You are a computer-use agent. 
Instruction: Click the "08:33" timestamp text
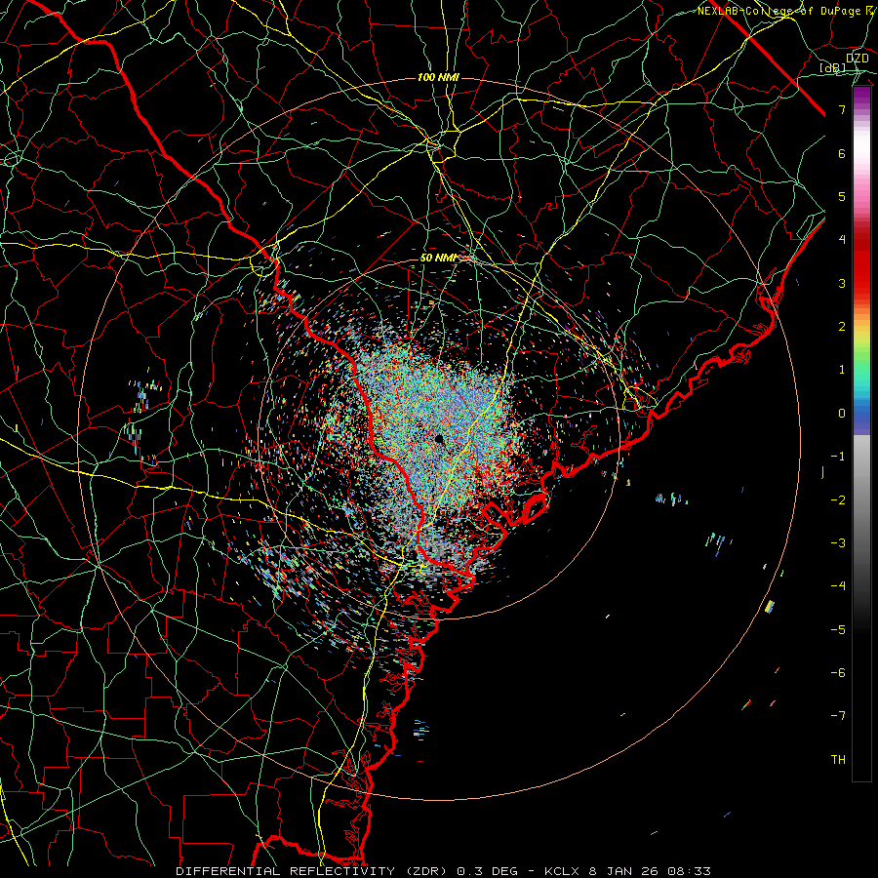(690, 871)
